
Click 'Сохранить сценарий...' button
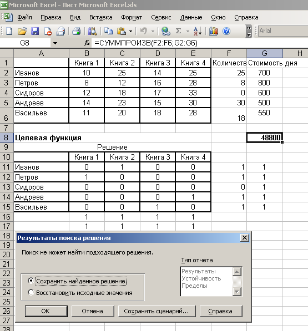(x=156, y=311)
